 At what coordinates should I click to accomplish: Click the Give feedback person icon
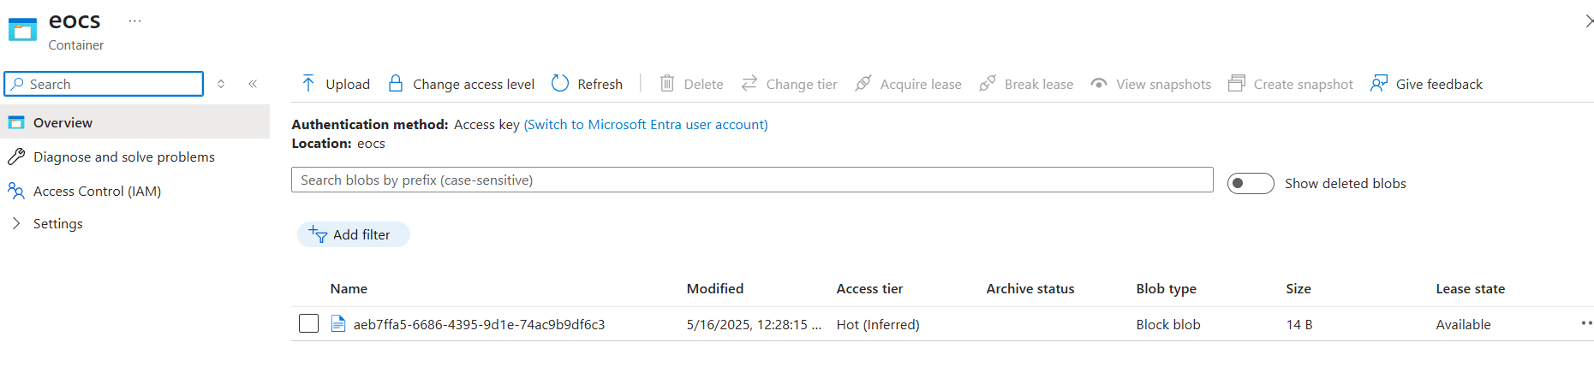click(1378, 83)
